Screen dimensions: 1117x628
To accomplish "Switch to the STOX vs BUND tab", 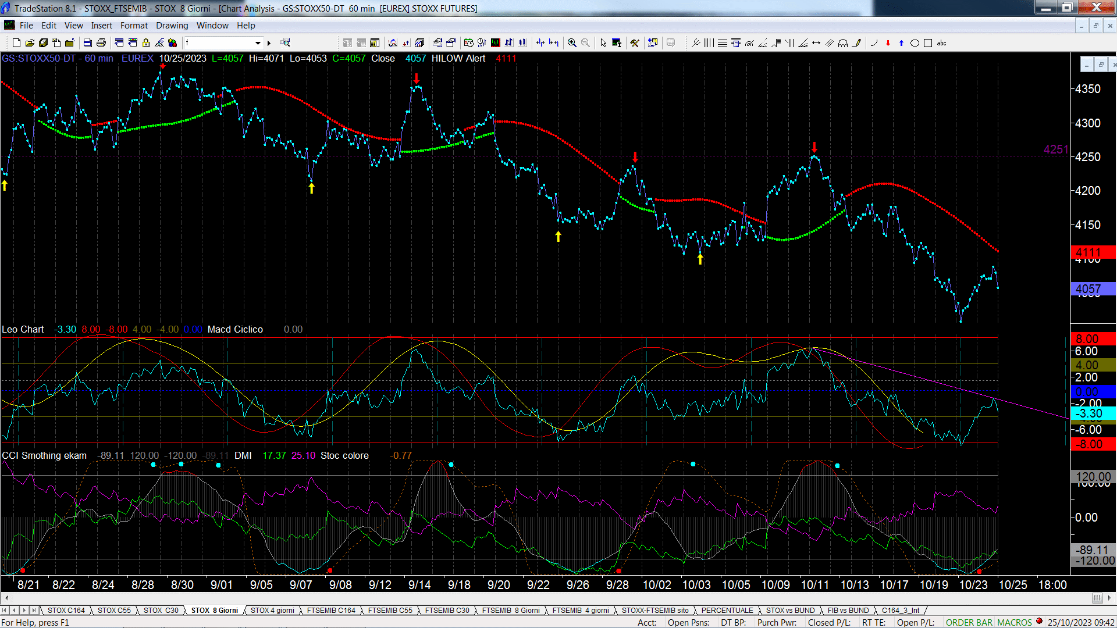I will click(790, 611).
